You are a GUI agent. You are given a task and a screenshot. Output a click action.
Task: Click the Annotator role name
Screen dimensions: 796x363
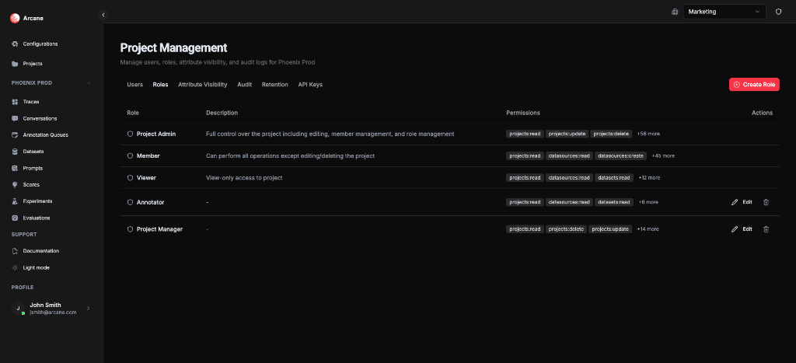click(x=150, y=202)
